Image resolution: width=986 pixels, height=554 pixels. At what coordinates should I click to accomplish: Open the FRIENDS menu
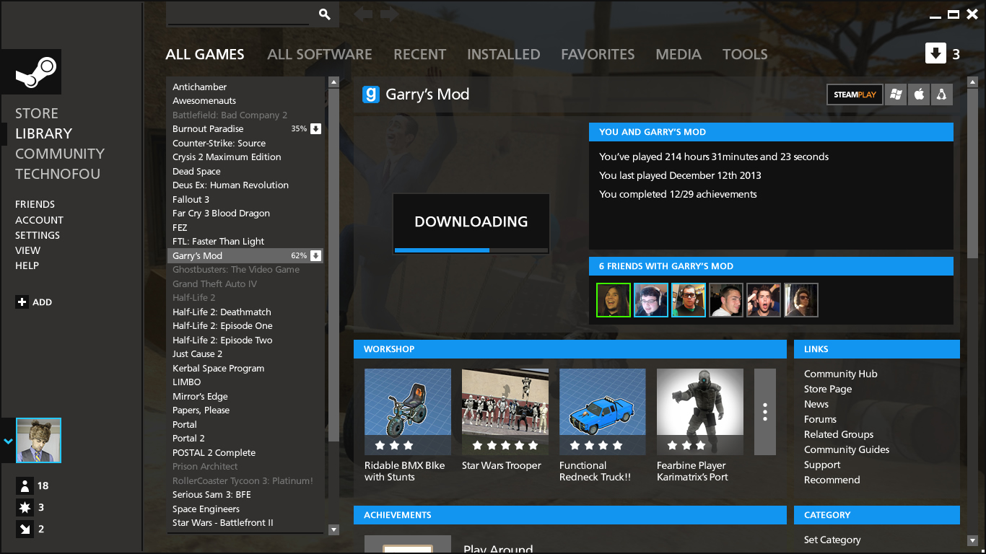coord(35,204)
